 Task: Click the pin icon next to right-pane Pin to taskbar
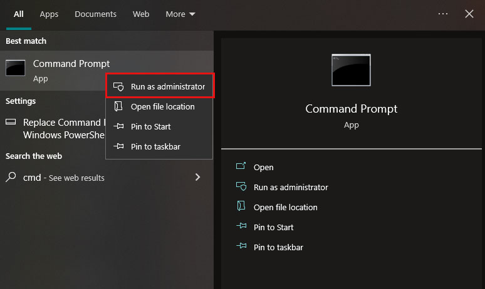pos(241,246)
